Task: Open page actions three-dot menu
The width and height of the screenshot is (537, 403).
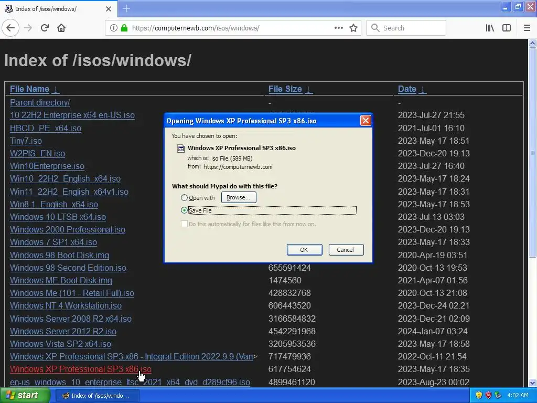Action: click(x=339, y=28)
